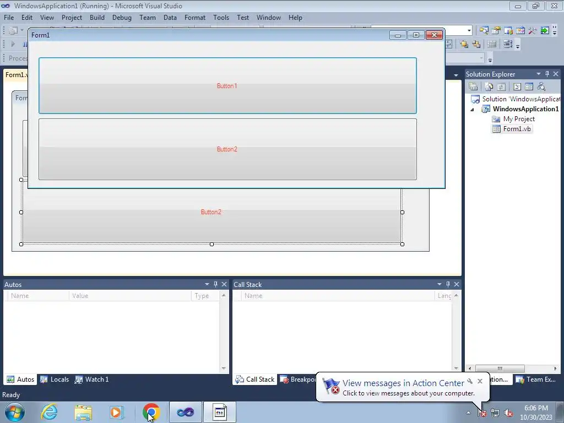Viewport: 564px width, 423px height.
Task: Switch to the Team Explorer tab
Action: click(536, 379)
